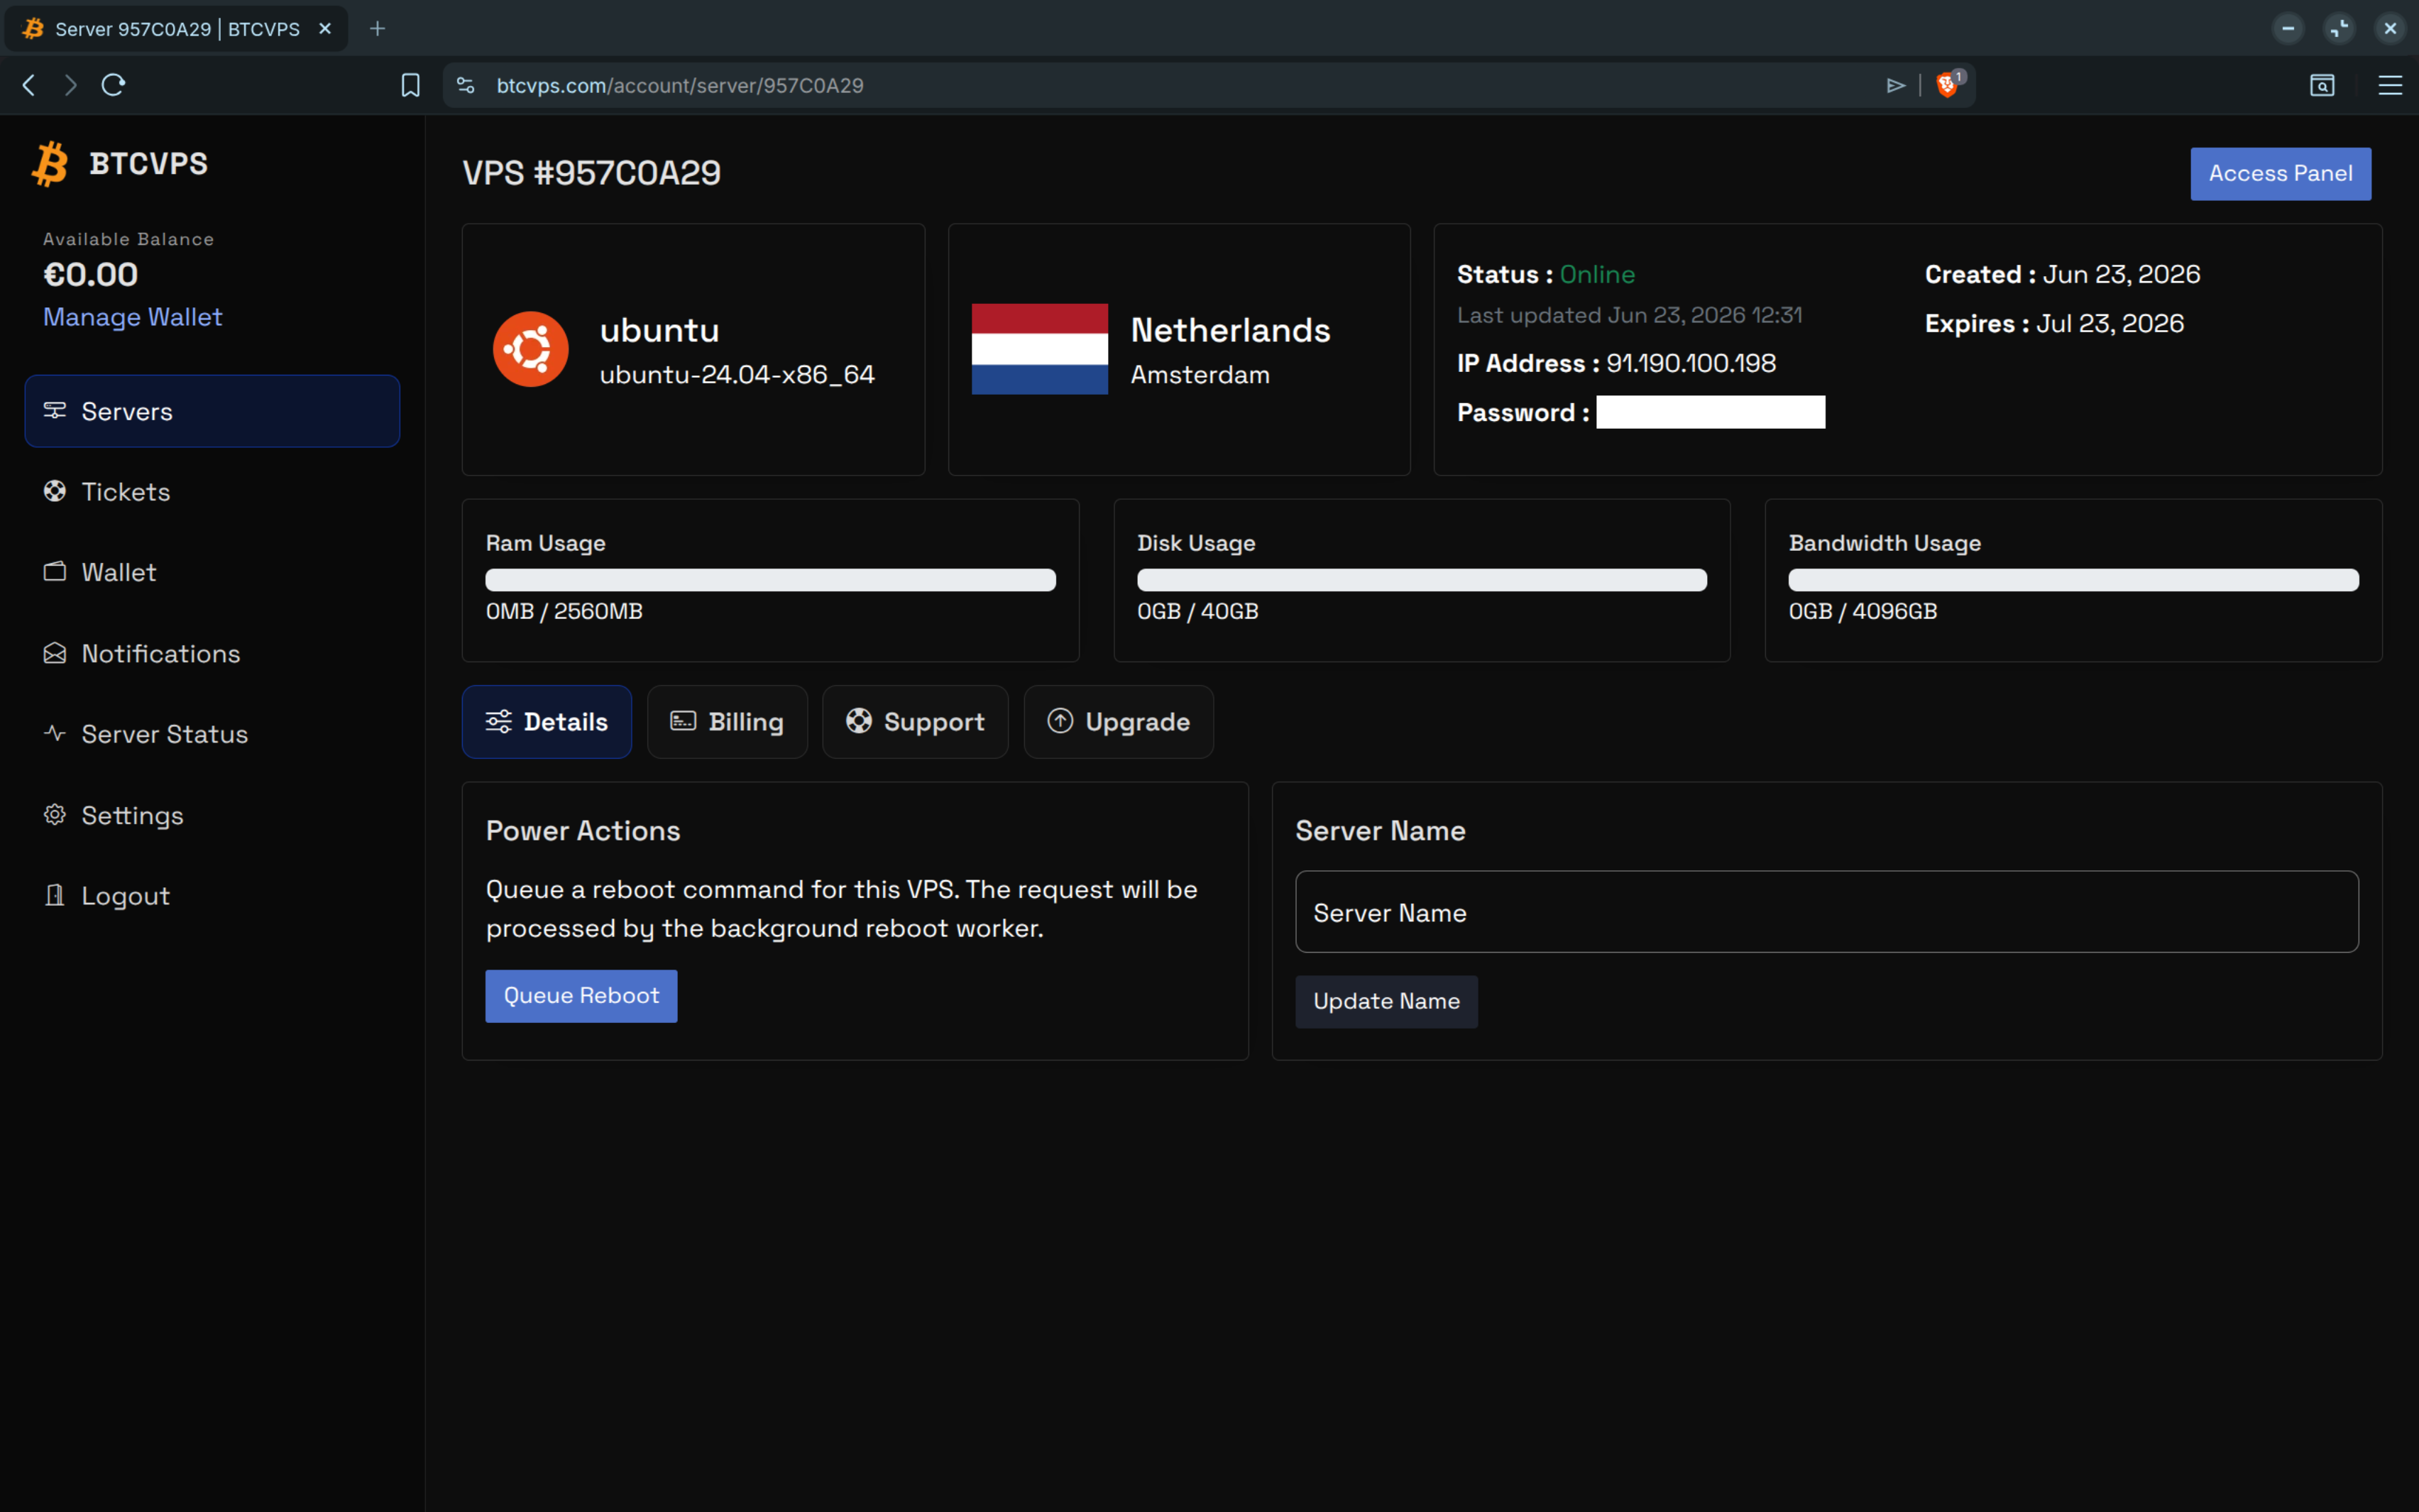
Task: Click the Last updated timestamp text
Action: point(1629,315)
